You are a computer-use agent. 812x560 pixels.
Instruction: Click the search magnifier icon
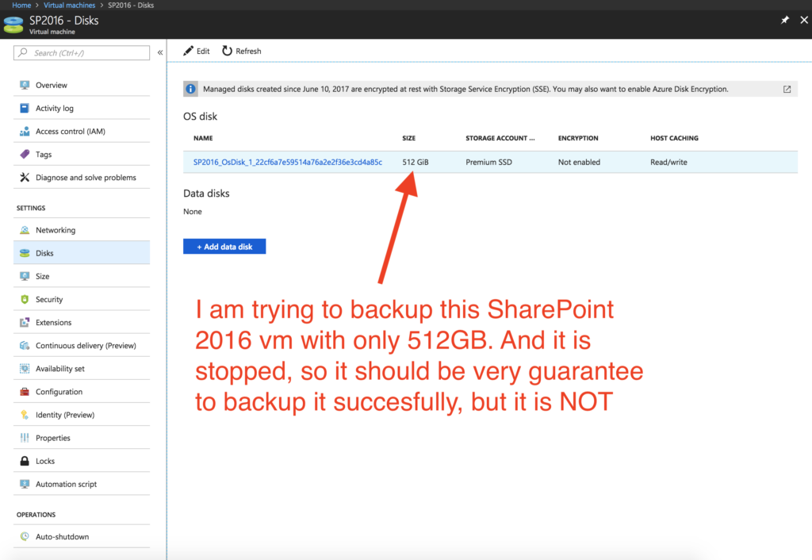(x=23, y=52)
